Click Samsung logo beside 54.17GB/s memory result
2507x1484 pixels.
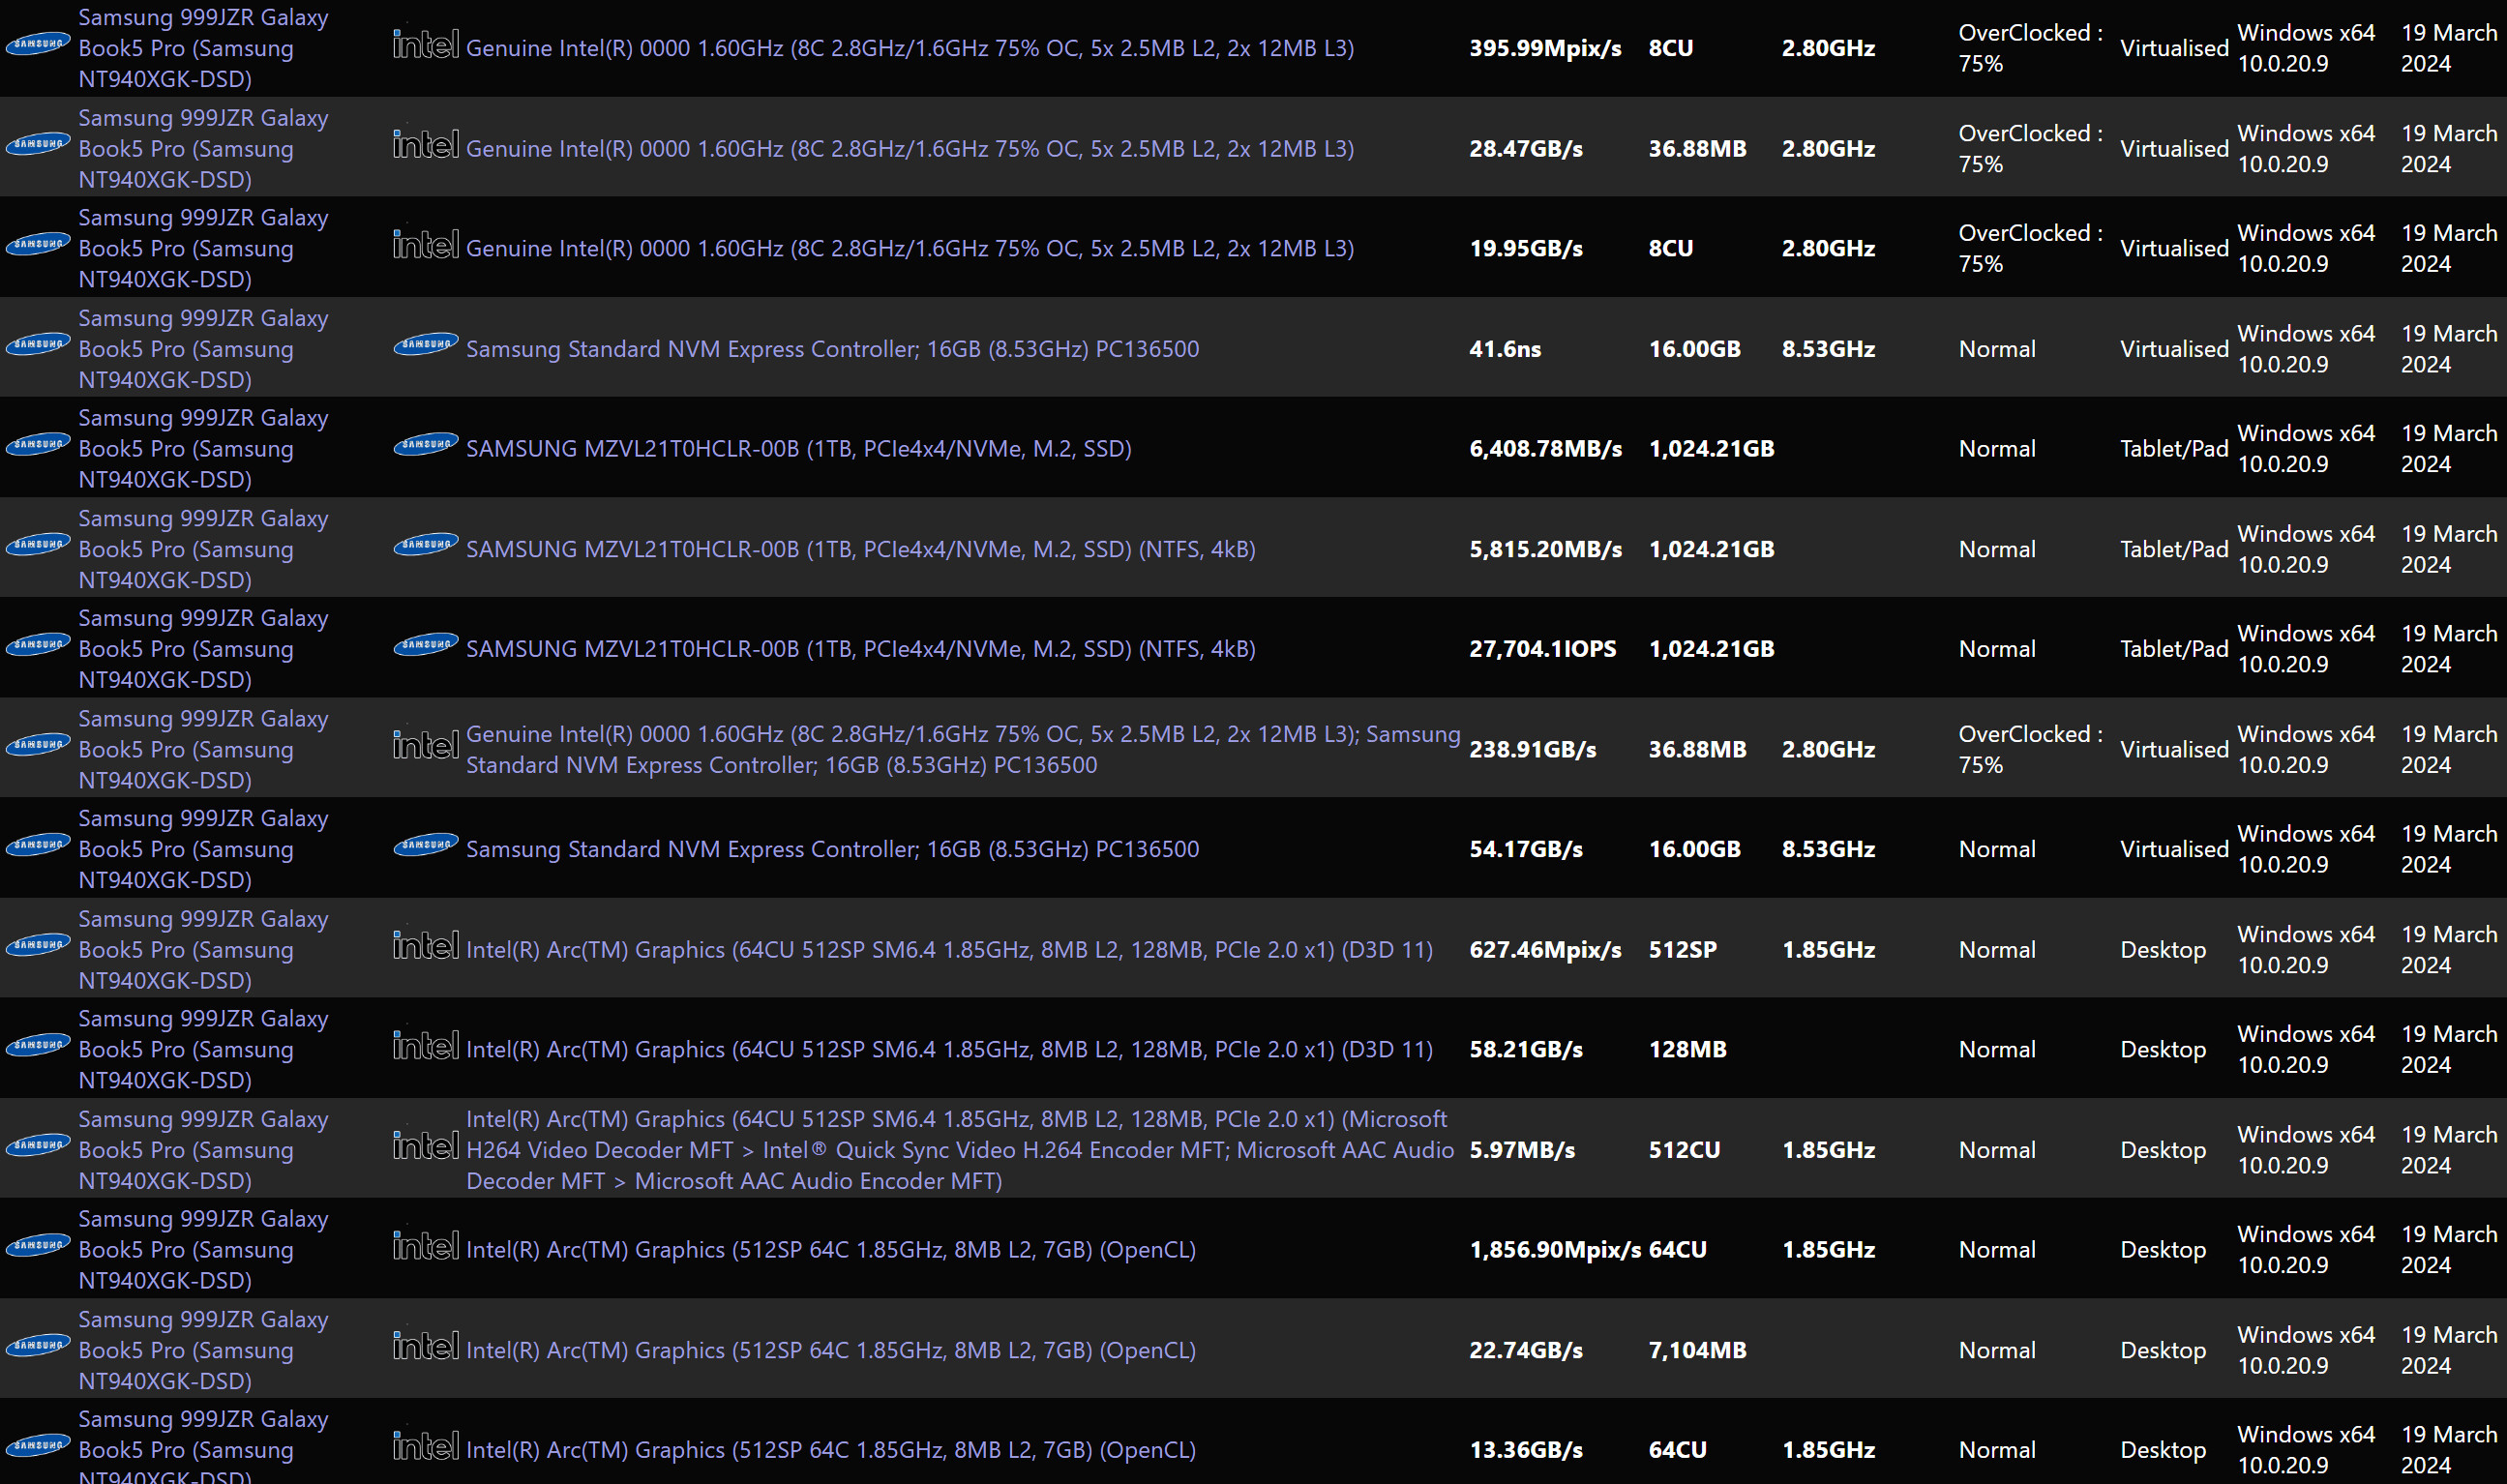[x=425, y=846]
